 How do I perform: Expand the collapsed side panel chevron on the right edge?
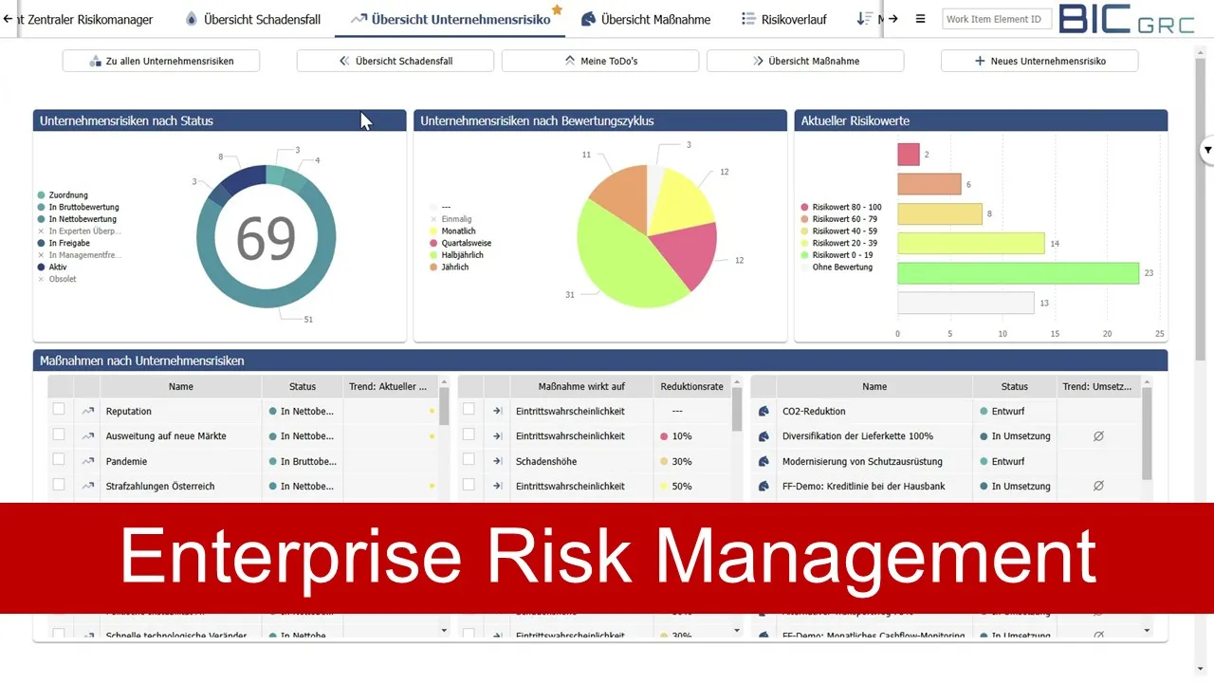(x=1206, y=149)
